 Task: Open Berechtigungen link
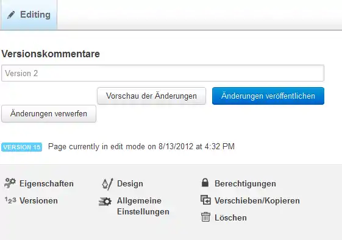pyautogui.click(x=245, y=183)
